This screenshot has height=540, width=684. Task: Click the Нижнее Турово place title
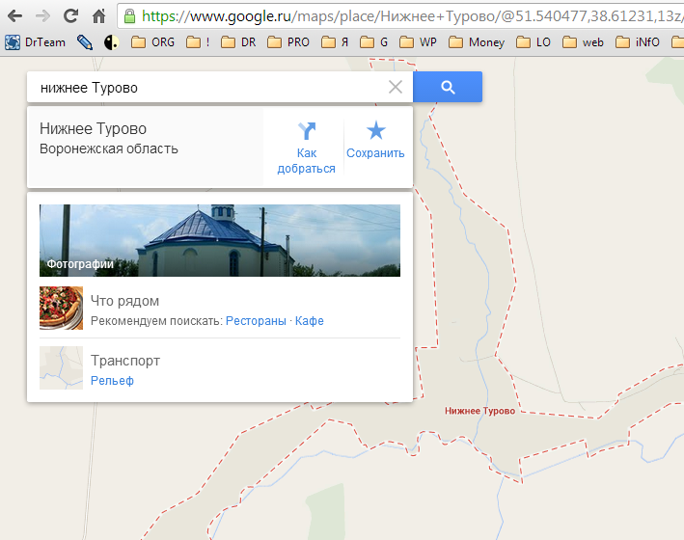[x=93, y=128]
